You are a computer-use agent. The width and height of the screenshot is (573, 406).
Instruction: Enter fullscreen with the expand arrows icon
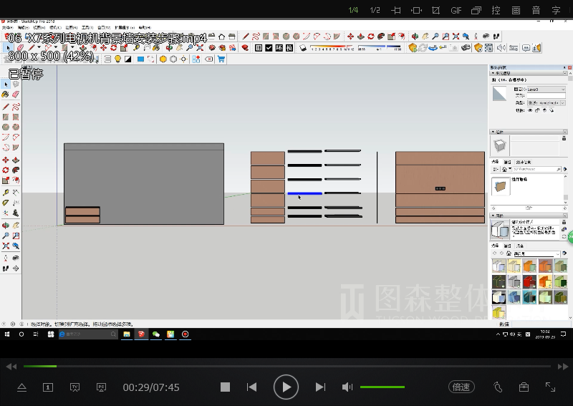[x=550, y=387]
